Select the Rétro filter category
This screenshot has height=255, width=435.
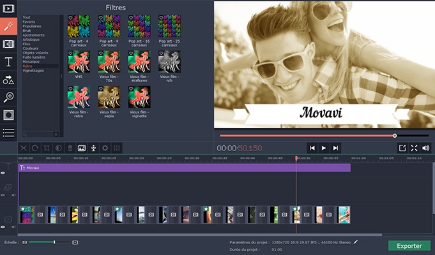pos(27,66)
